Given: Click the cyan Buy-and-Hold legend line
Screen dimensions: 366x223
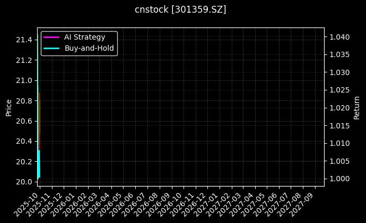Looking at the screenshot, I should (51, 48).
